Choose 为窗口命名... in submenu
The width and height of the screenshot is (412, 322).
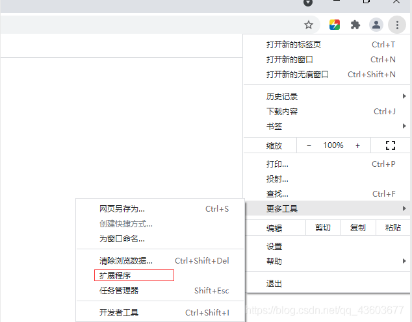(160, 239)
